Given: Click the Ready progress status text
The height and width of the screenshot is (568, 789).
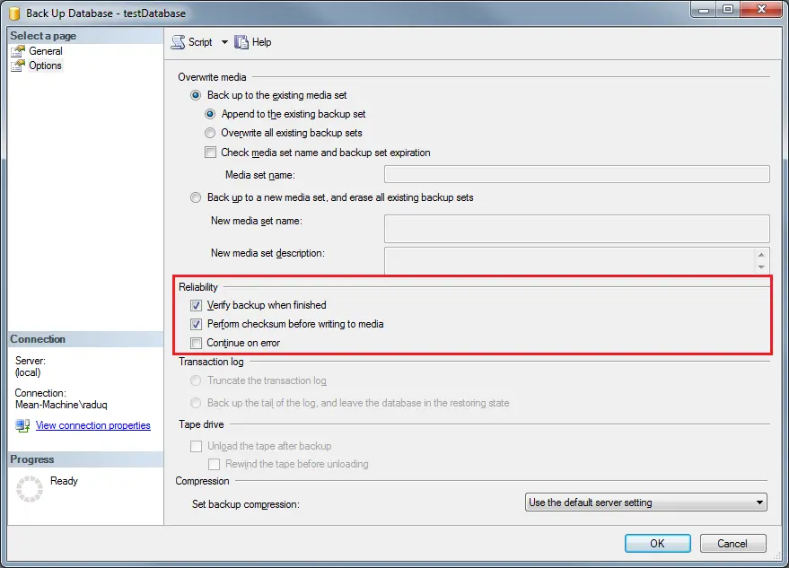Looking at the screenshot, I should [64, 481].
